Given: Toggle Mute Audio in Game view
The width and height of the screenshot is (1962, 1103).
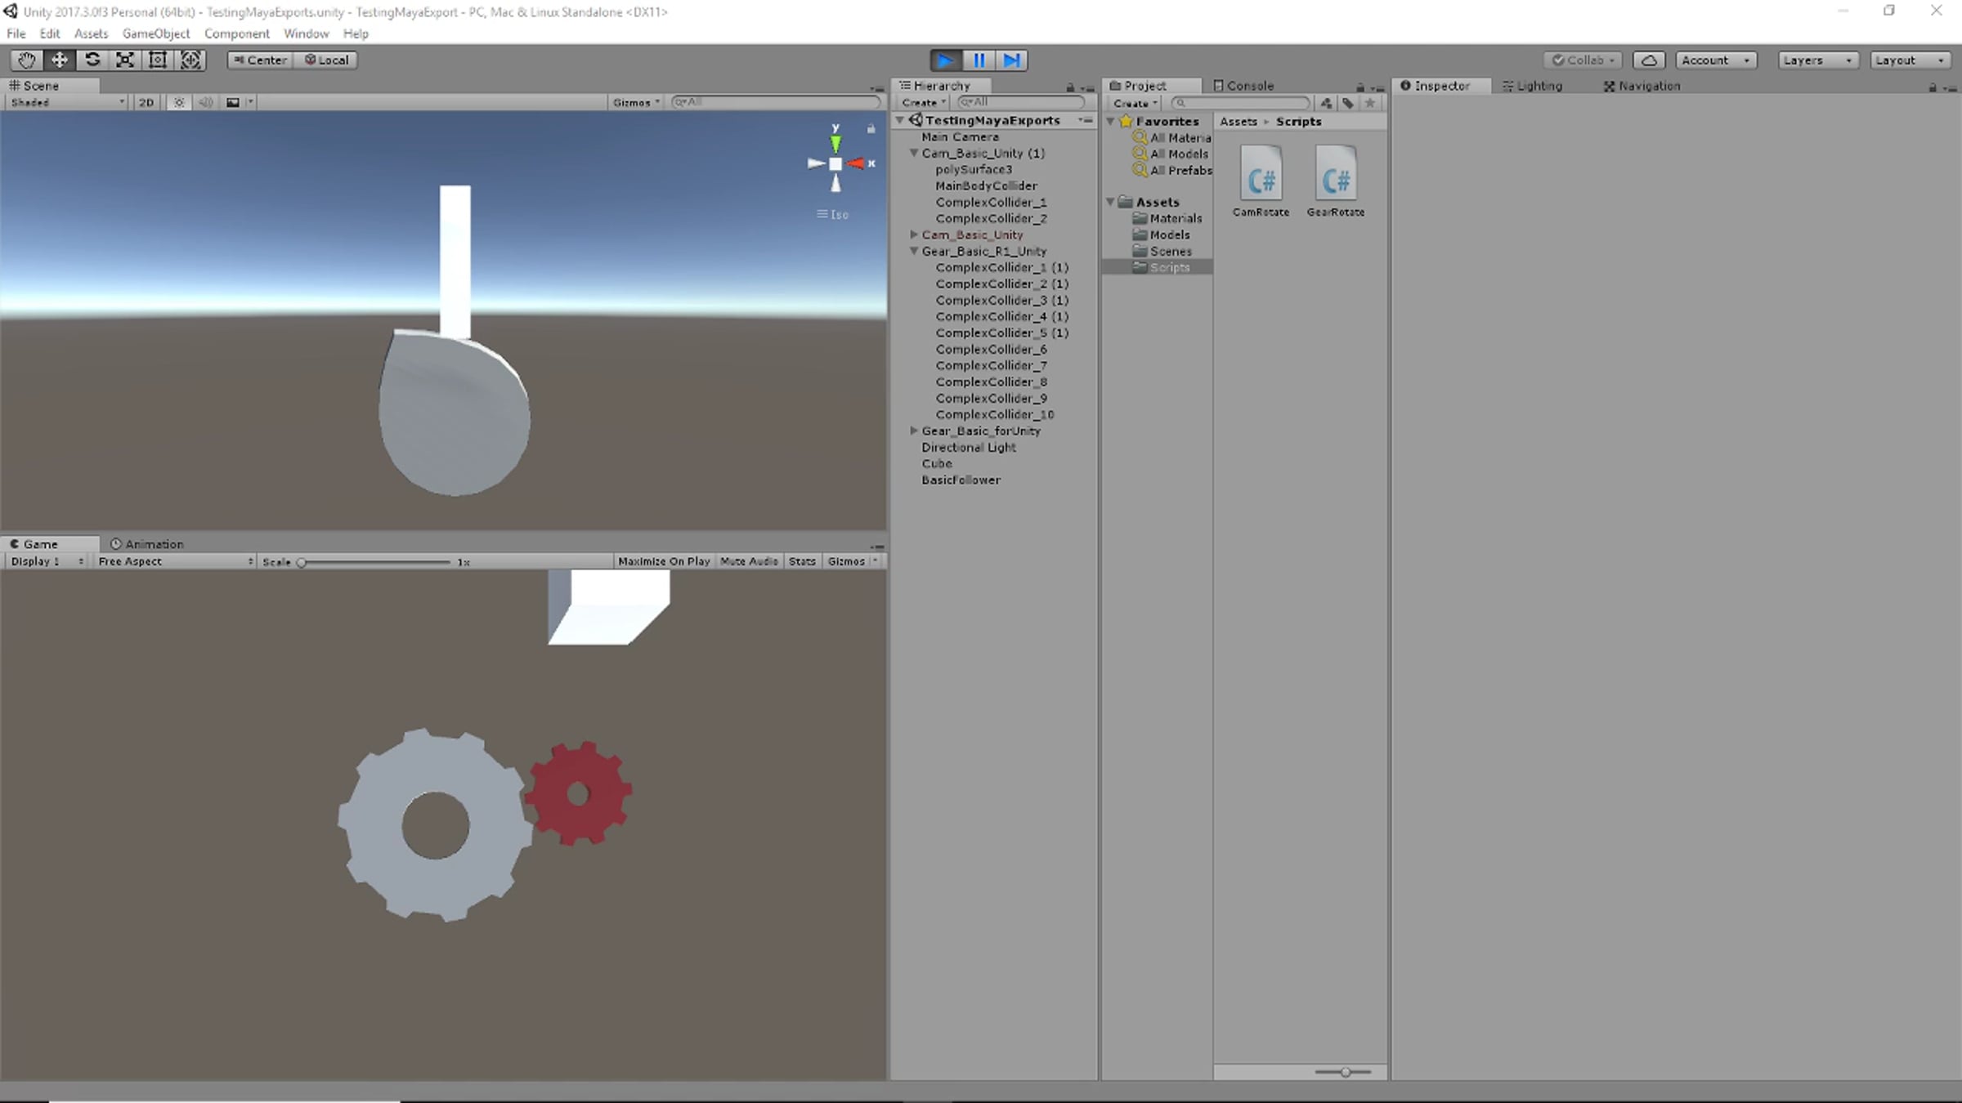Looking at the screenshot, I should (749, 561).
